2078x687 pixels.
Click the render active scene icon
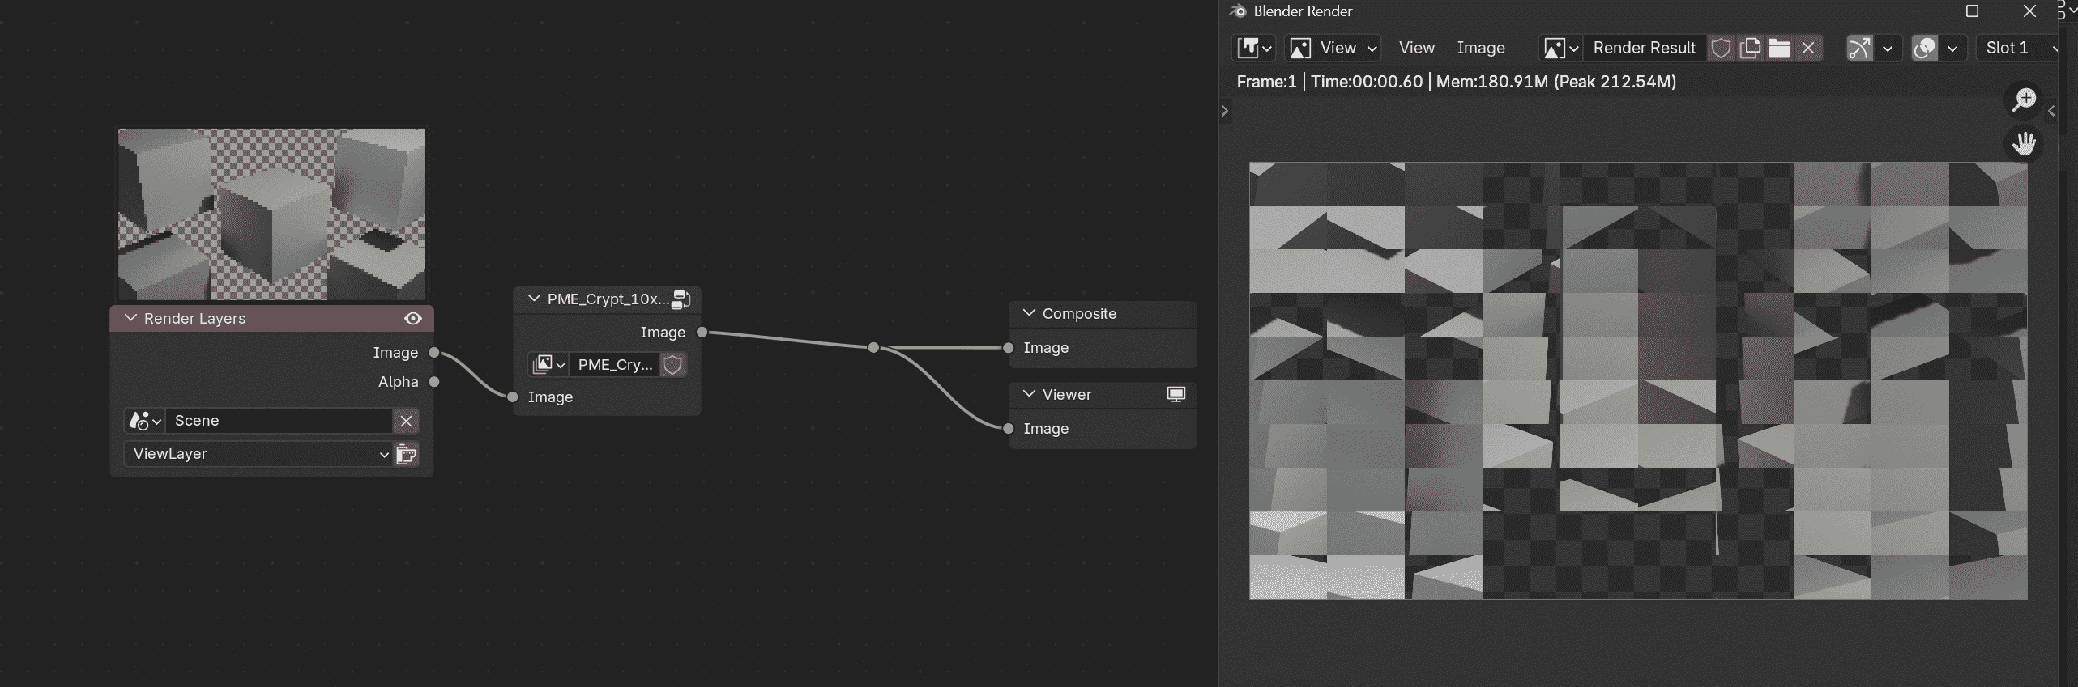coord(407,454)
